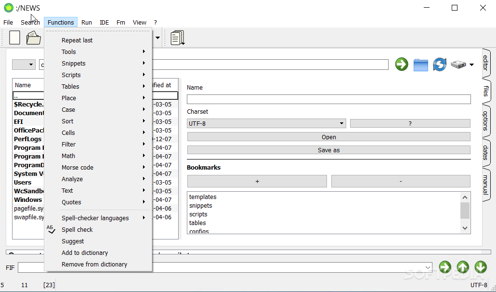Click the Save as button
The height and width of the screenshot is (292, 496).
pos(329,150)
